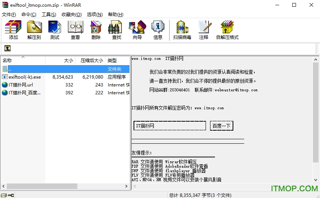
Task: Select the parent folder '..' row
Action: pyautogui.click(x=65, y=69)
